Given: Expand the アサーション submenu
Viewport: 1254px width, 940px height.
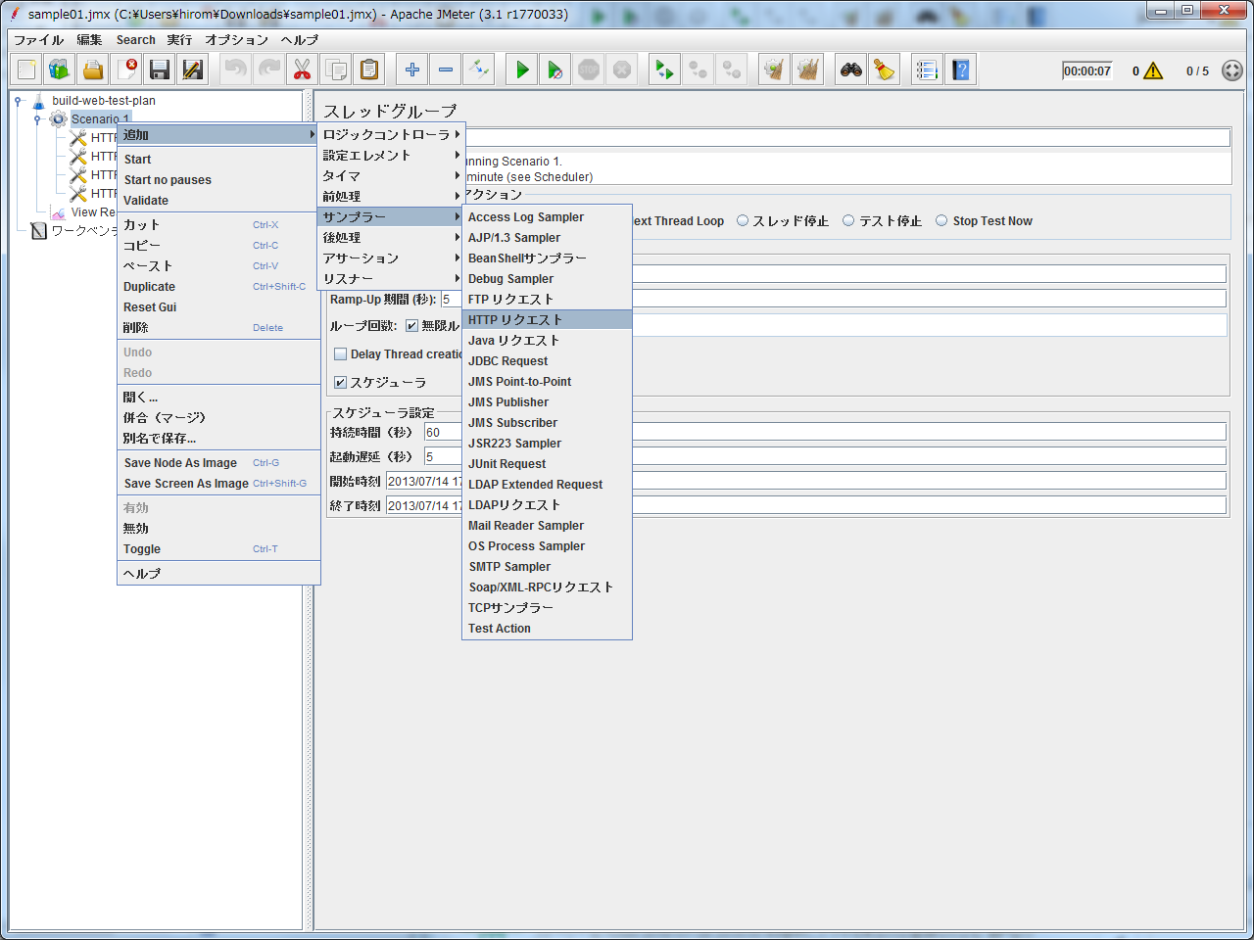Looking at the screenshot, I should pos(391,258).
